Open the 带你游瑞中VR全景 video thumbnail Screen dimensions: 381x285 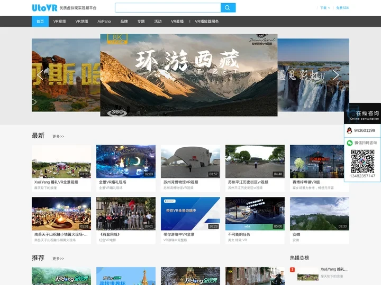coord(190,214)
